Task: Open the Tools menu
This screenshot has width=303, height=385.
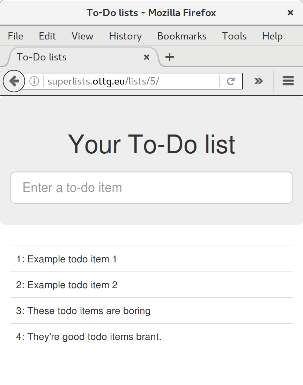Action: tap(234, 36)
